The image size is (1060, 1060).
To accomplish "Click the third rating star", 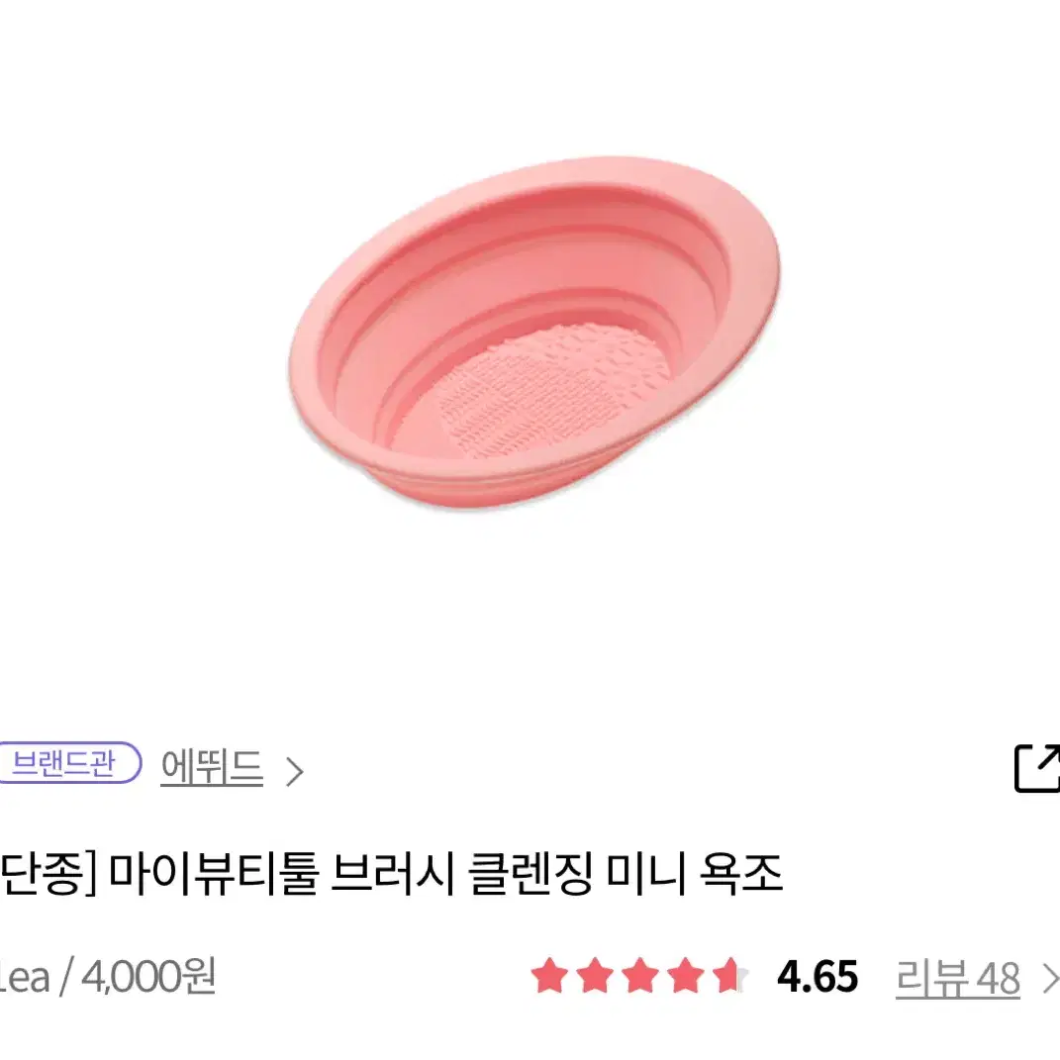I will pos(640,976).
